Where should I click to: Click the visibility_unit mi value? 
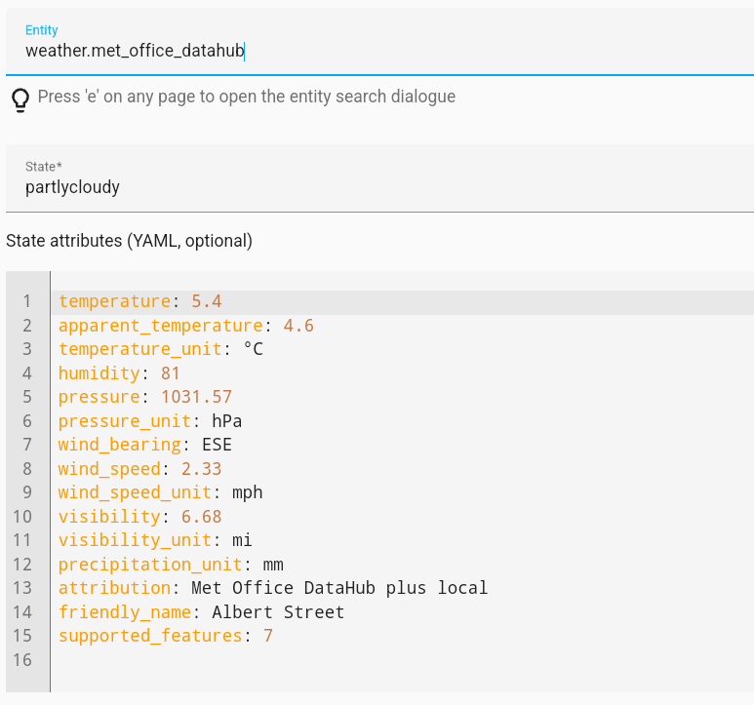pos(242,540)
